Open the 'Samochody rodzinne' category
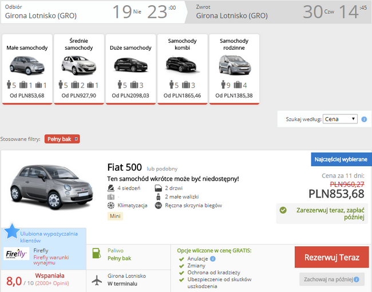Image resolution: width=372 pixels, height=292 pixels. pyautogui.click(x=234, y=69)
